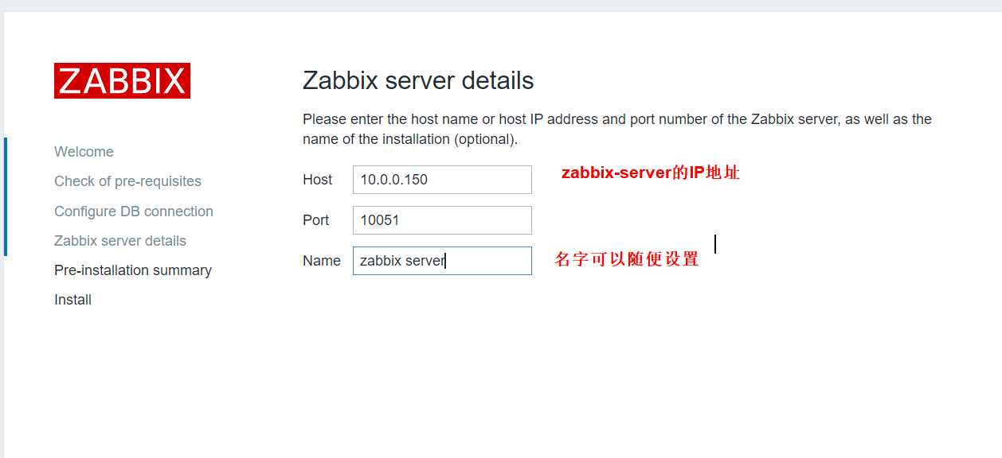Click the Name label
This screenshot has height=458, width=1002.
click(x=322, y=261)
